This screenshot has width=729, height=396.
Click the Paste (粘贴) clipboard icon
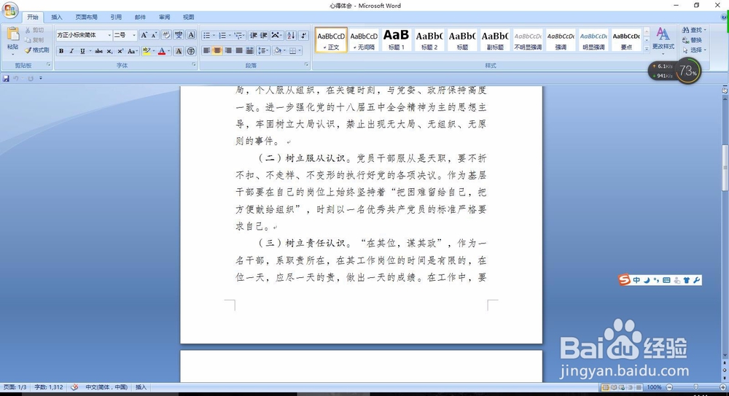click(12, 34)
